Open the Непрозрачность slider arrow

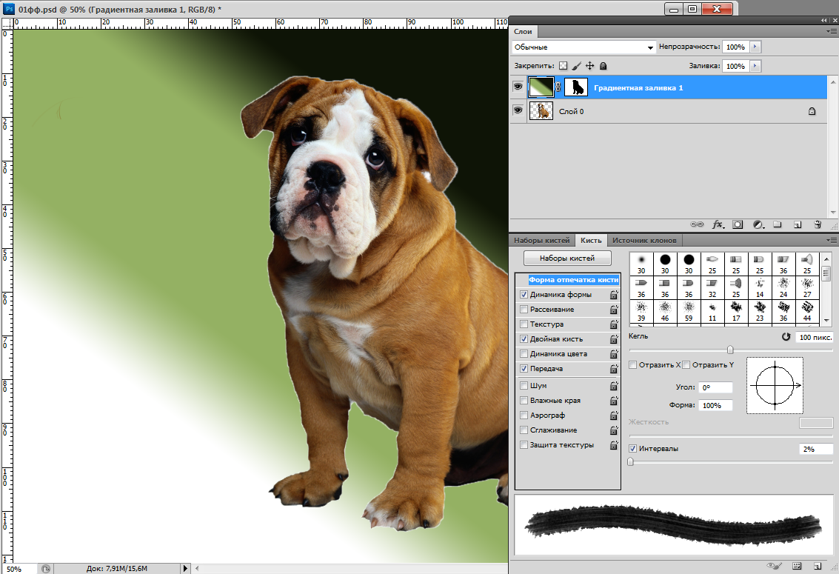click(755, 47)
